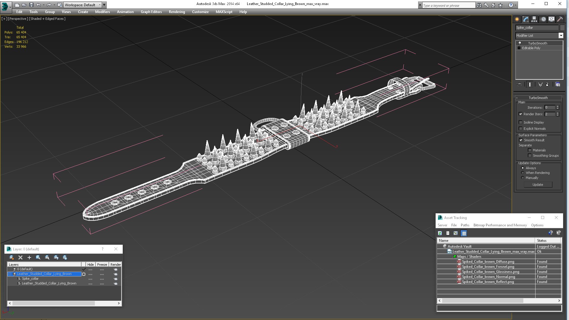The height and width of the screenshot is (320, 569).
Task: Open the Utilities hammer panel
Action: pyautogui.click(x=560, y=19)
